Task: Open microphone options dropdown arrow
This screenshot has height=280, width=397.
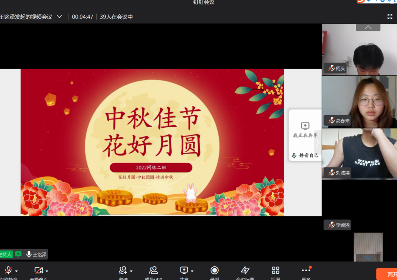Action: point(16,271)
